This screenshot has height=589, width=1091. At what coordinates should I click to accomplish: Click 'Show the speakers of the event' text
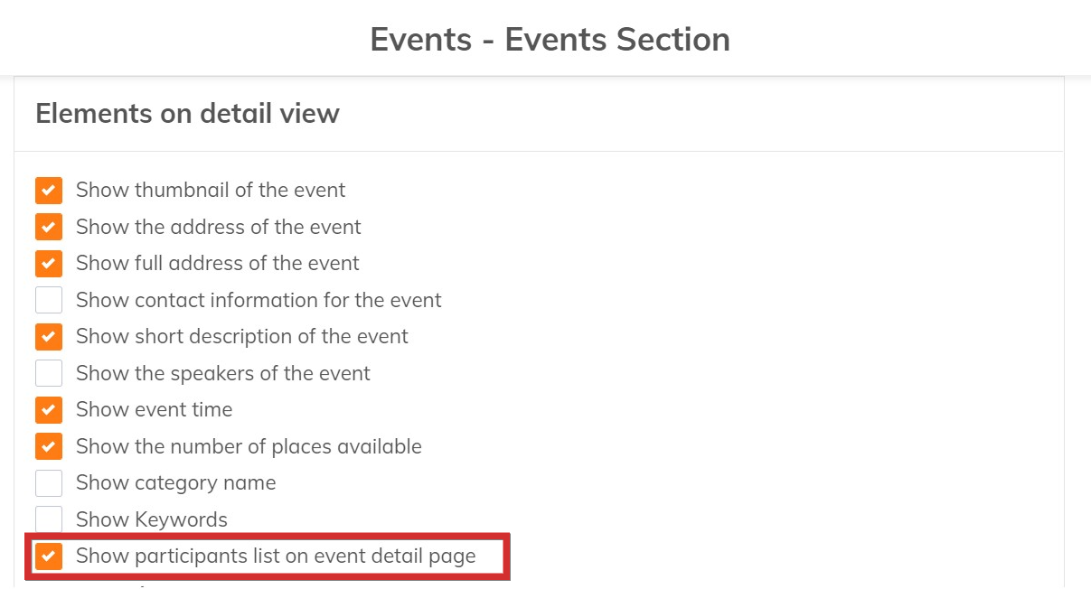pos(222,373)
